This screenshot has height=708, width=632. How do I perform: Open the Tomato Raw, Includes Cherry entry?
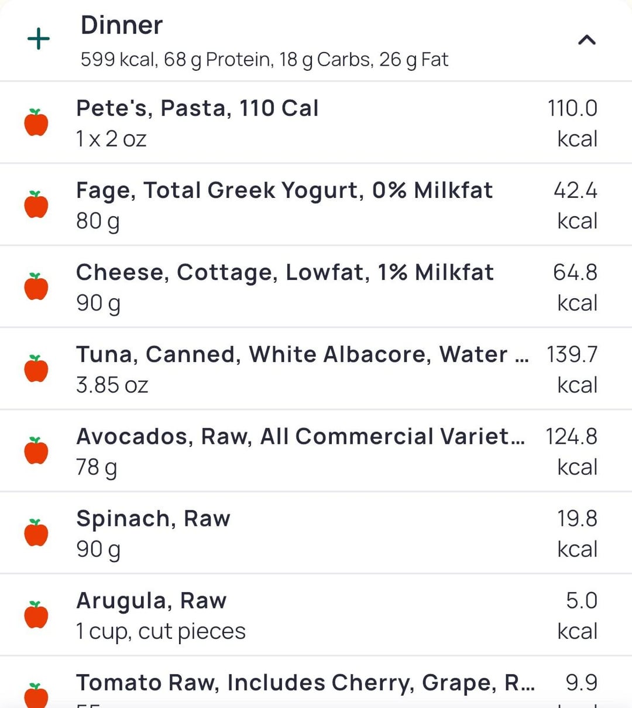pos(316,682)
